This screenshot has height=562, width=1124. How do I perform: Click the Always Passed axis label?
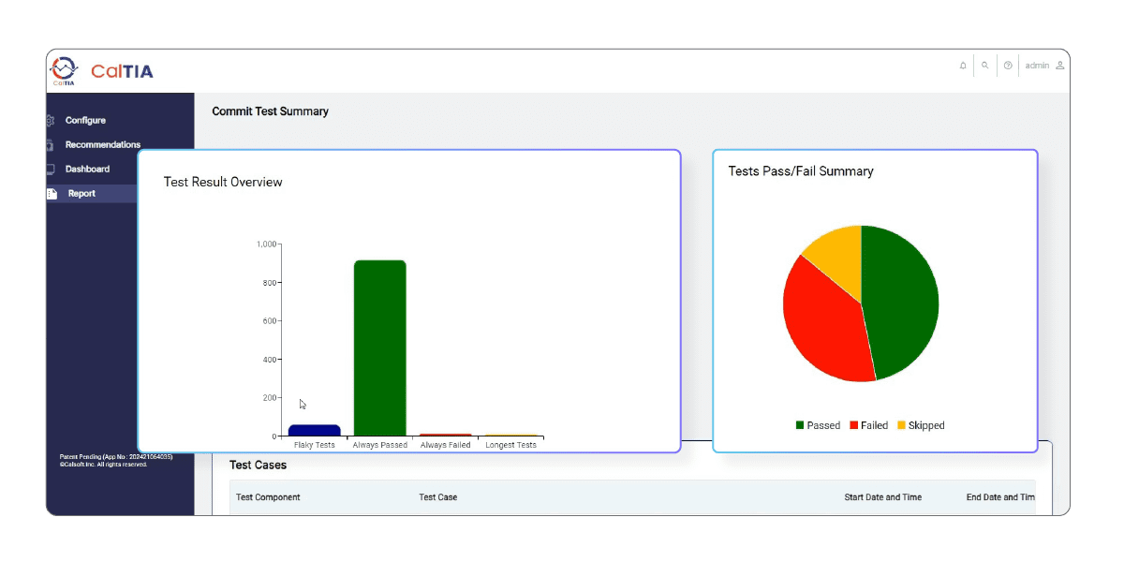[380, 445]
